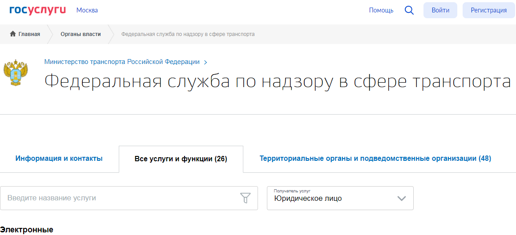
Task: Open the Территориальные органы и подведомственные организации tab
Action: (375, 159)
